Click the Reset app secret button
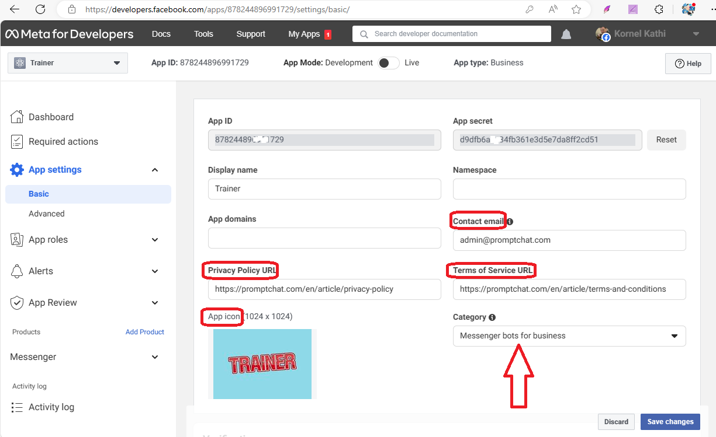The width and height of the screenshot is (716, 437). click(x=666, y=140)
